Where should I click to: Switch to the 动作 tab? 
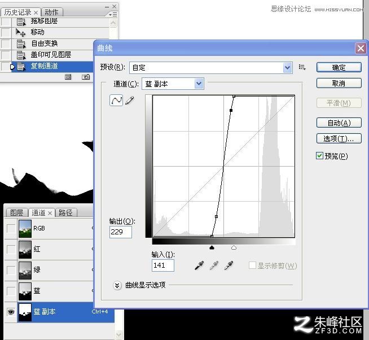[51, 12]
